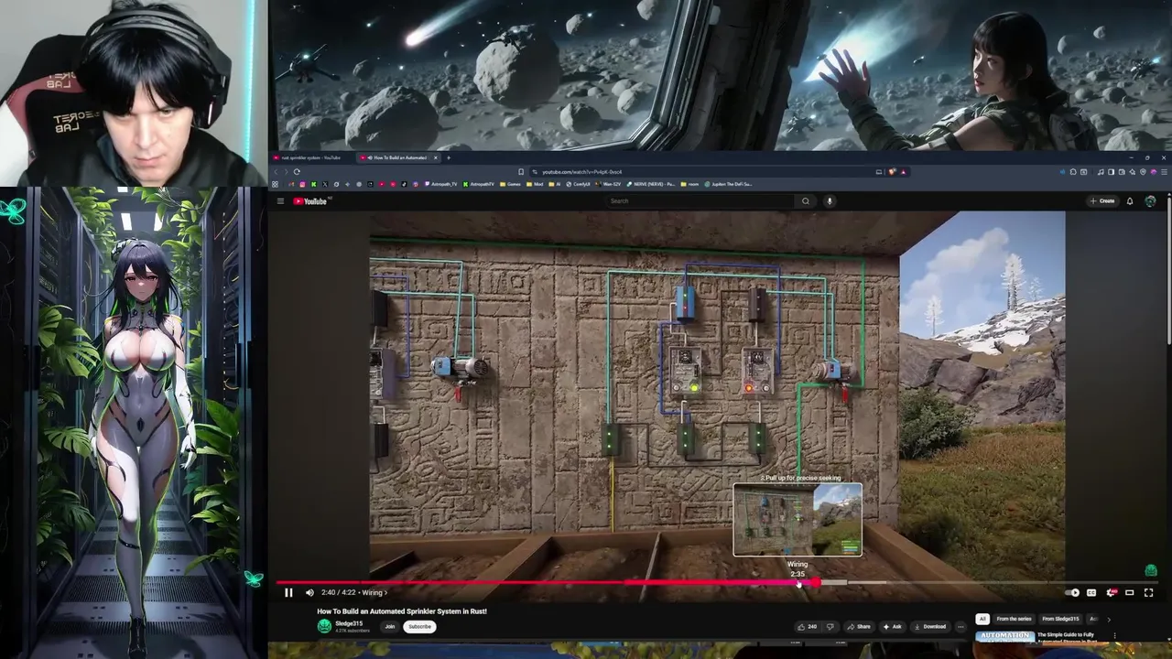Switch to the rust sprinkler system browser tab
The height and width of the screenshot is (659, 1172).
point(311,157)
